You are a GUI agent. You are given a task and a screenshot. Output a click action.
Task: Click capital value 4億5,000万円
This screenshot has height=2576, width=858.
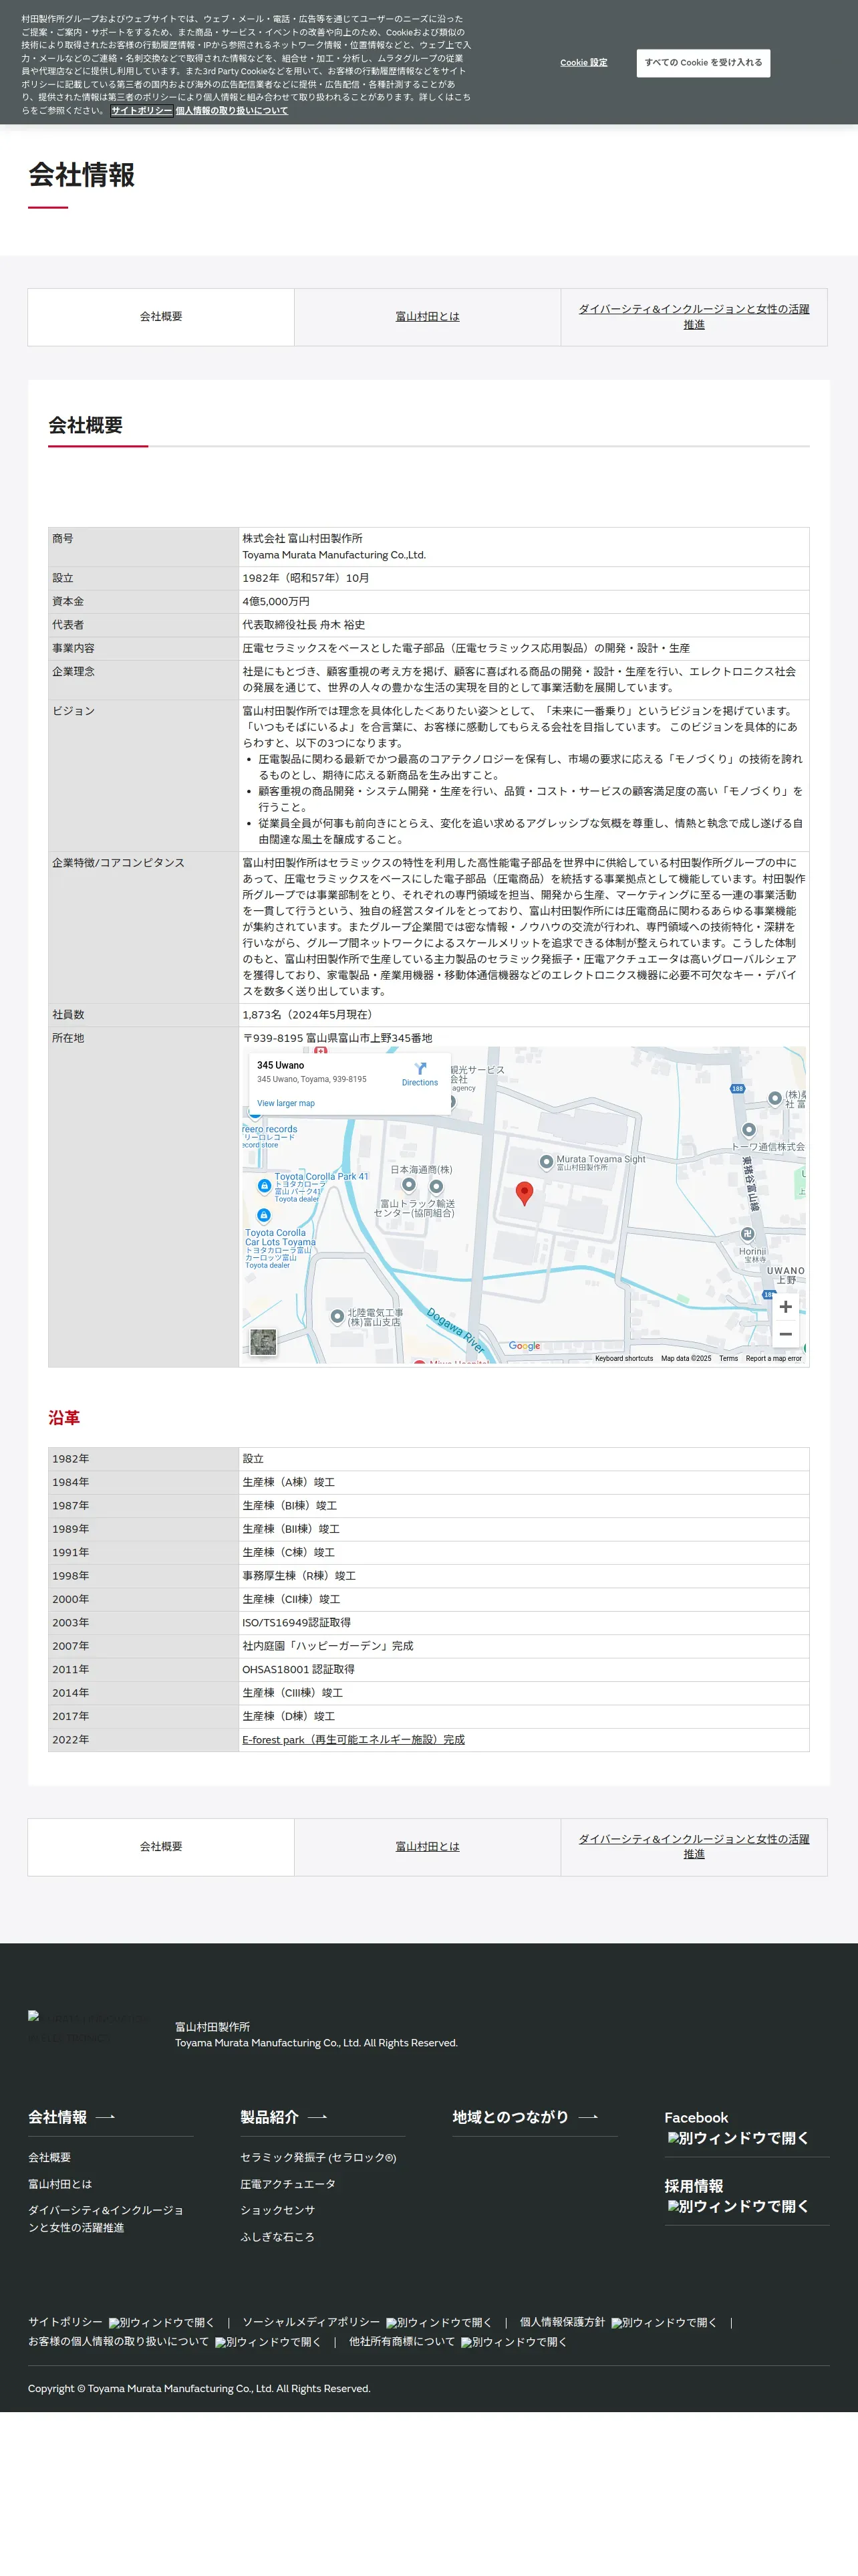click(x=276, y=602)
